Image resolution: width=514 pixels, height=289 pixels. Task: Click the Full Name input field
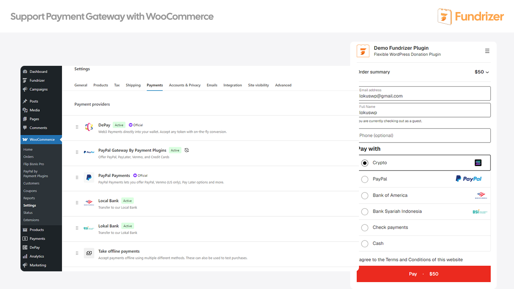(424, 110)
